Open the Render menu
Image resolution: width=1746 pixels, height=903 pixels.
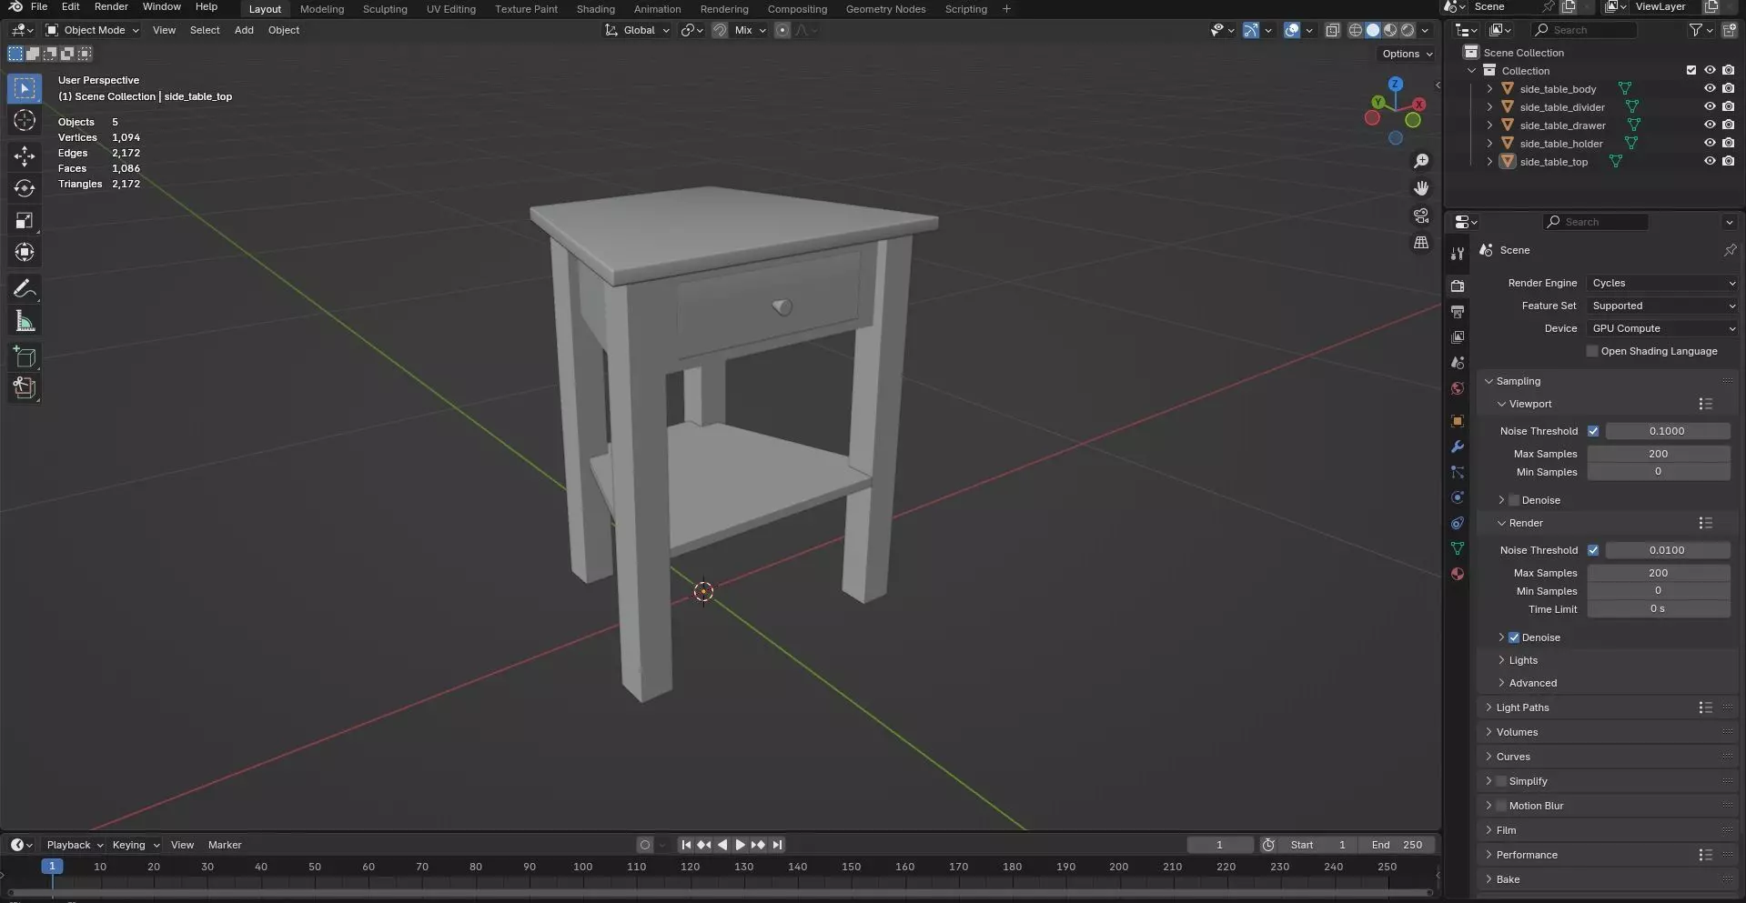111,6
